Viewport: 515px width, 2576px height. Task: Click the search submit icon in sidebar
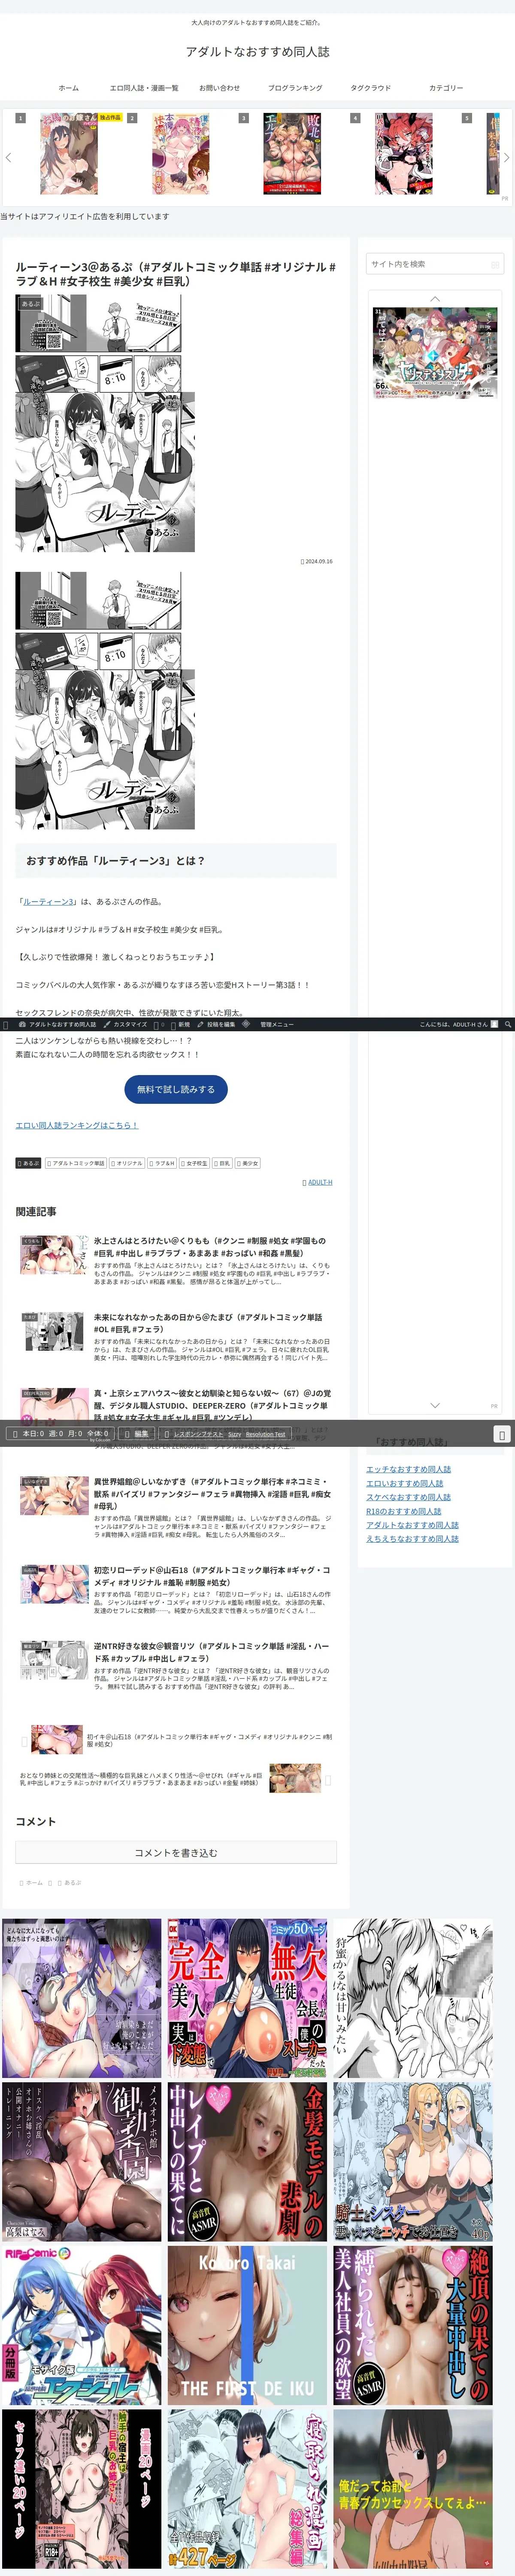pos(494,264)
